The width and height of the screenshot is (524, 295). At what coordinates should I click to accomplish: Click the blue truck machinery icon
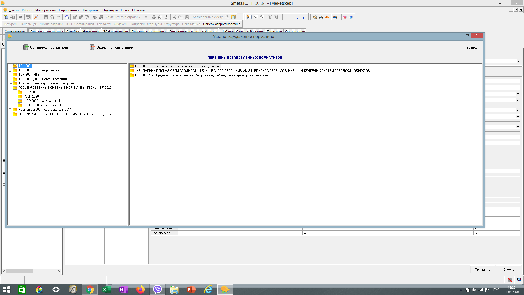(x=321, y=17)
